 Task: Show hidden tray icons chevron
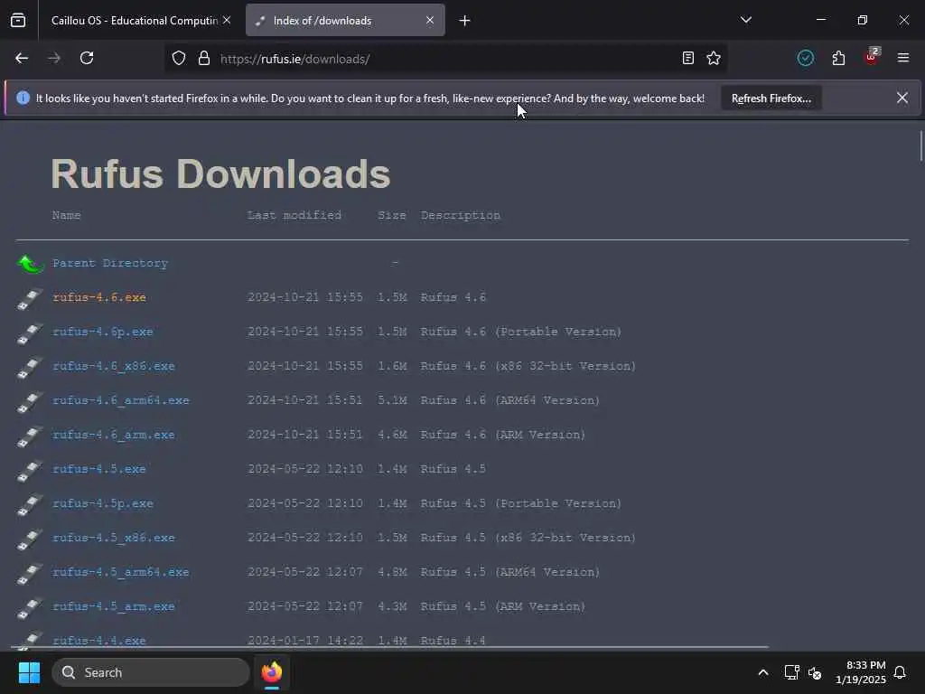(x=762, y=672)
